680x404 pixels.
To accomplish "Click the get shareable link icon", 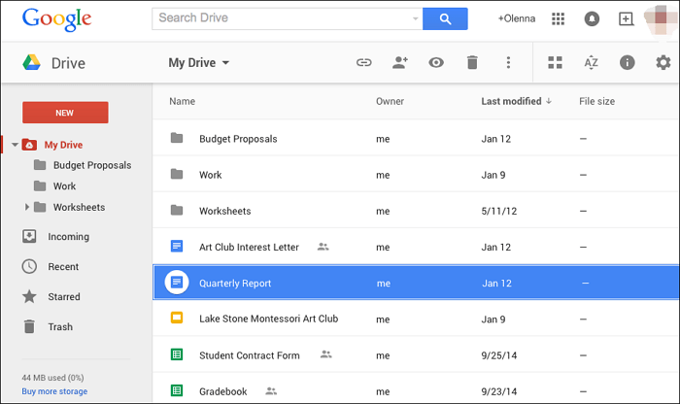I will [364, 63].
